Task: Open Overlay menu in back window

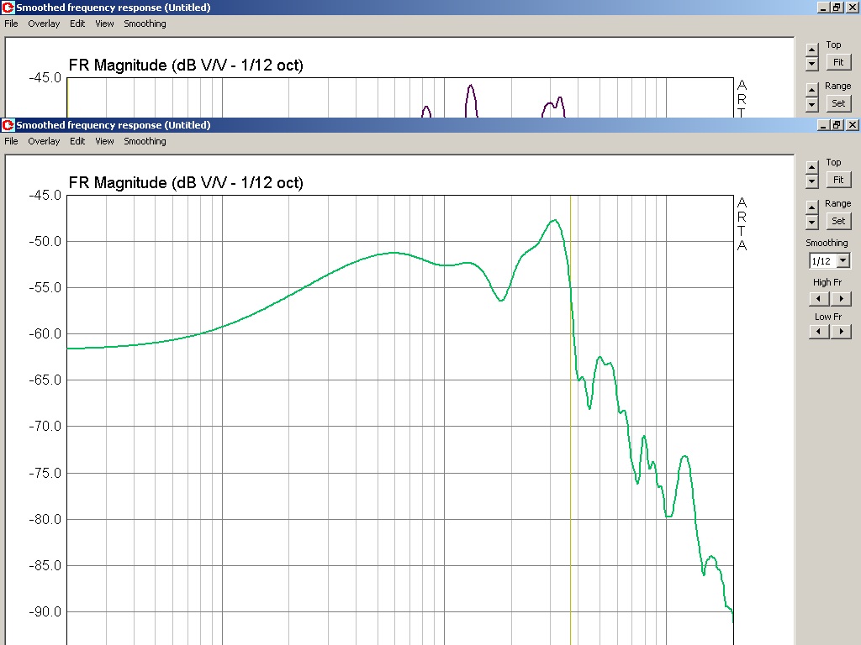Action: [x=44, y=24]
